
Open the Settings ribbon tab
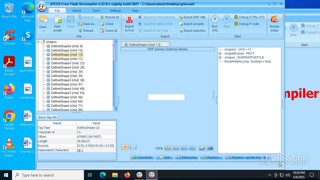115,10
